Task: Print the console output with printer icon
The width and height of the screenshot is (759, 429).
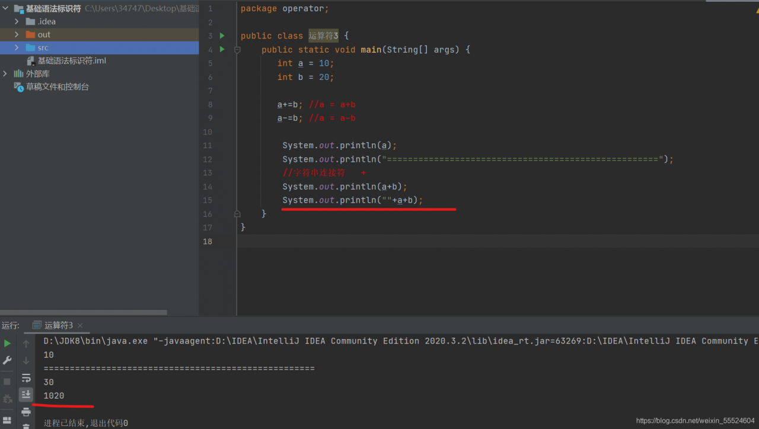Action: (26, 412)
